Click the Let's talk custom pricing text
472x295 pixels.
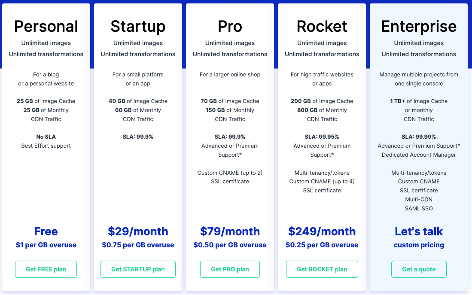click(x=419, y=232)
